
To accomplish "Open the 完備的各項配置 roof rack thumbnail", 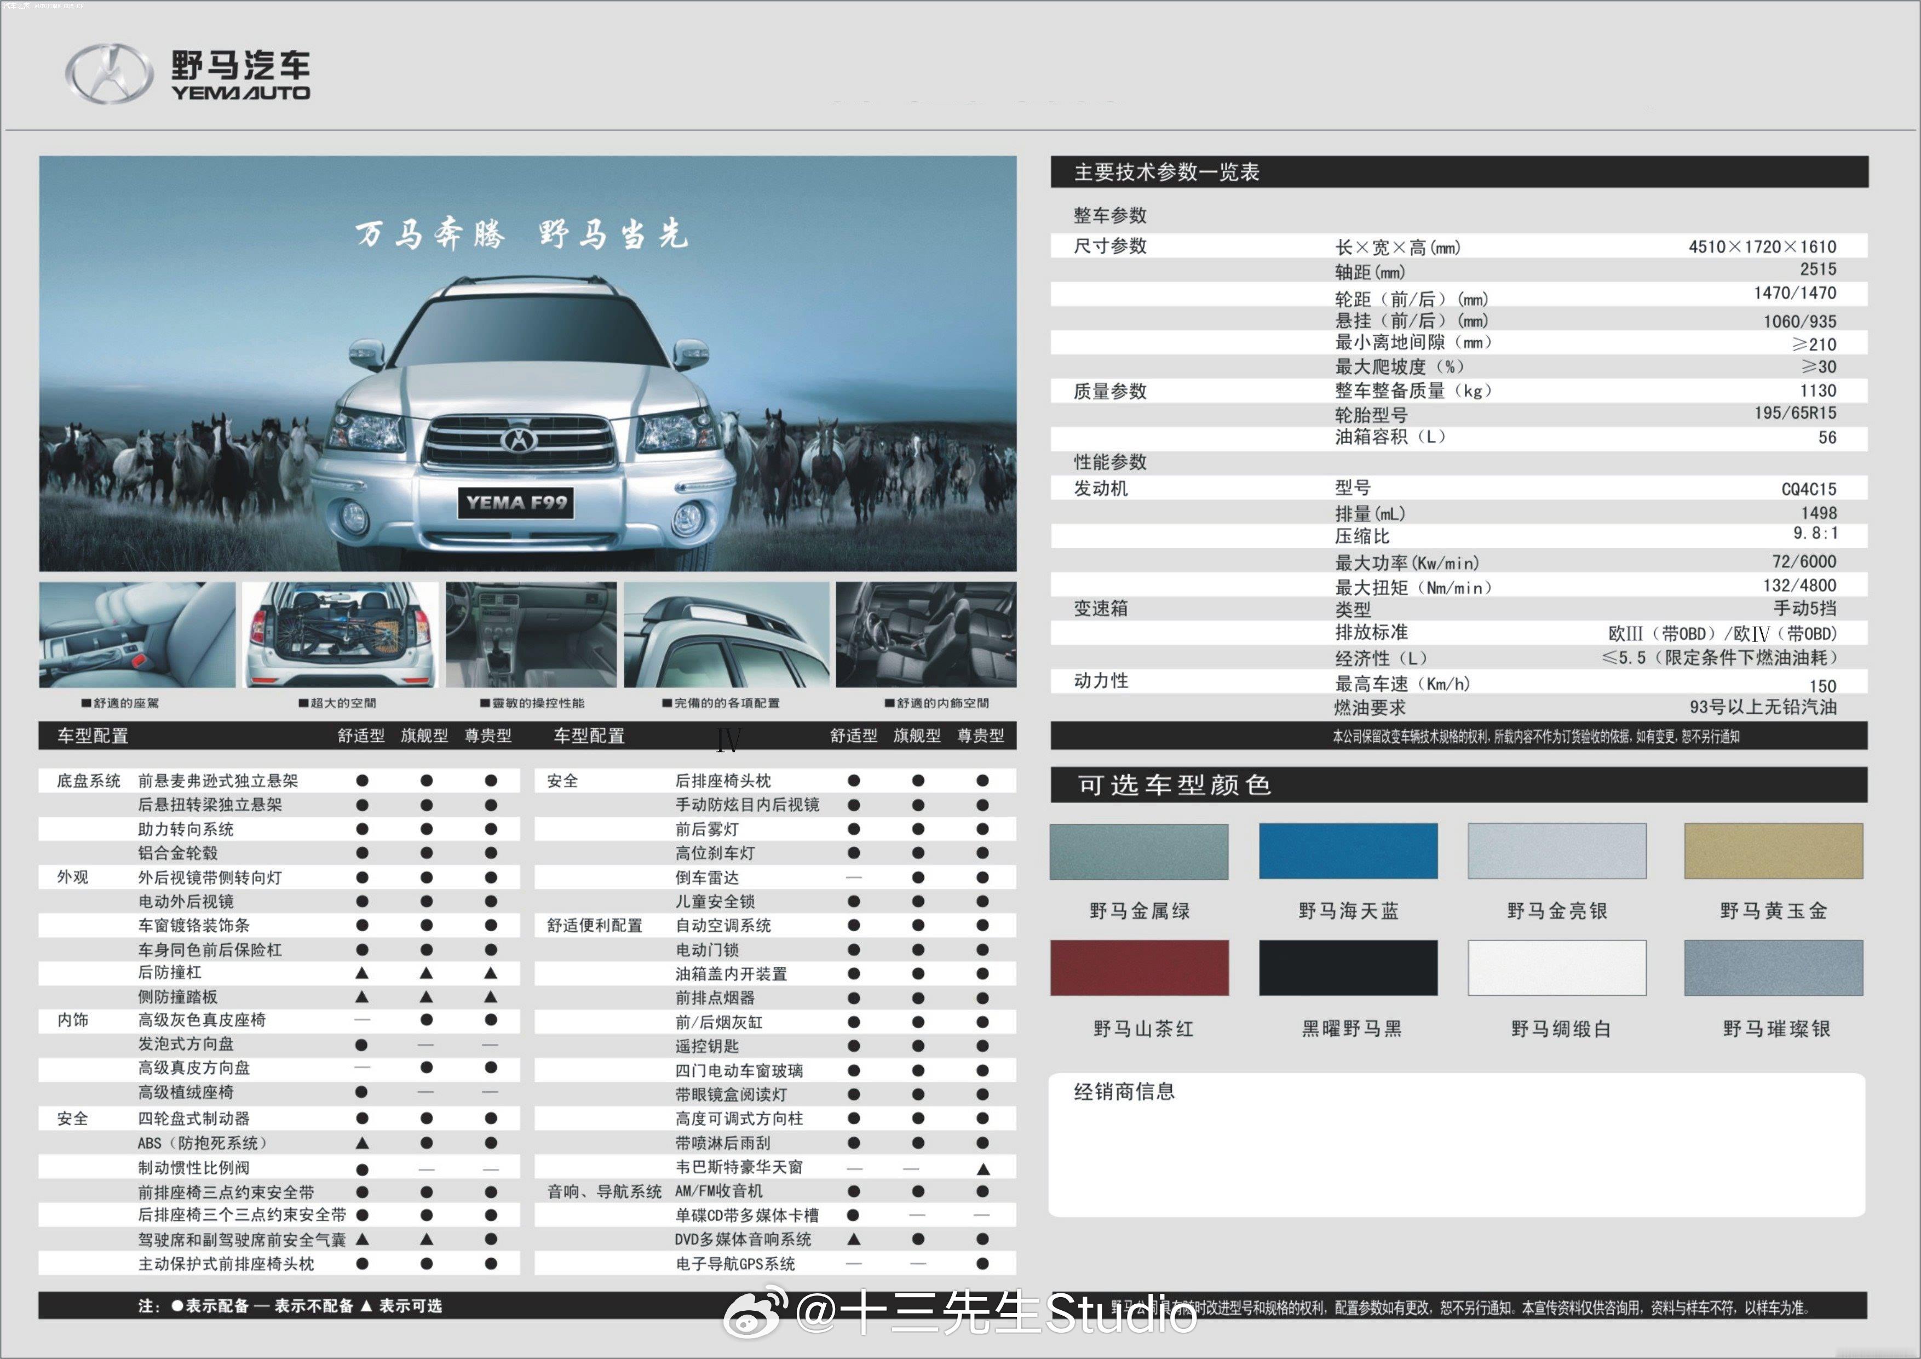I will tap(726, 635).
